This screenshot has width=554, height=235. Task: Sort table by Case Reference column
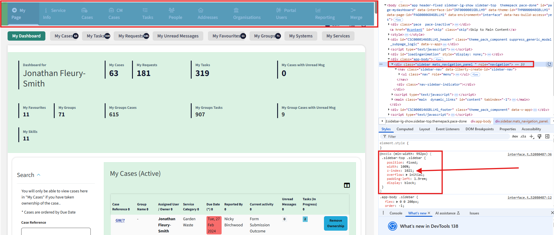click(x=121, y=207)
